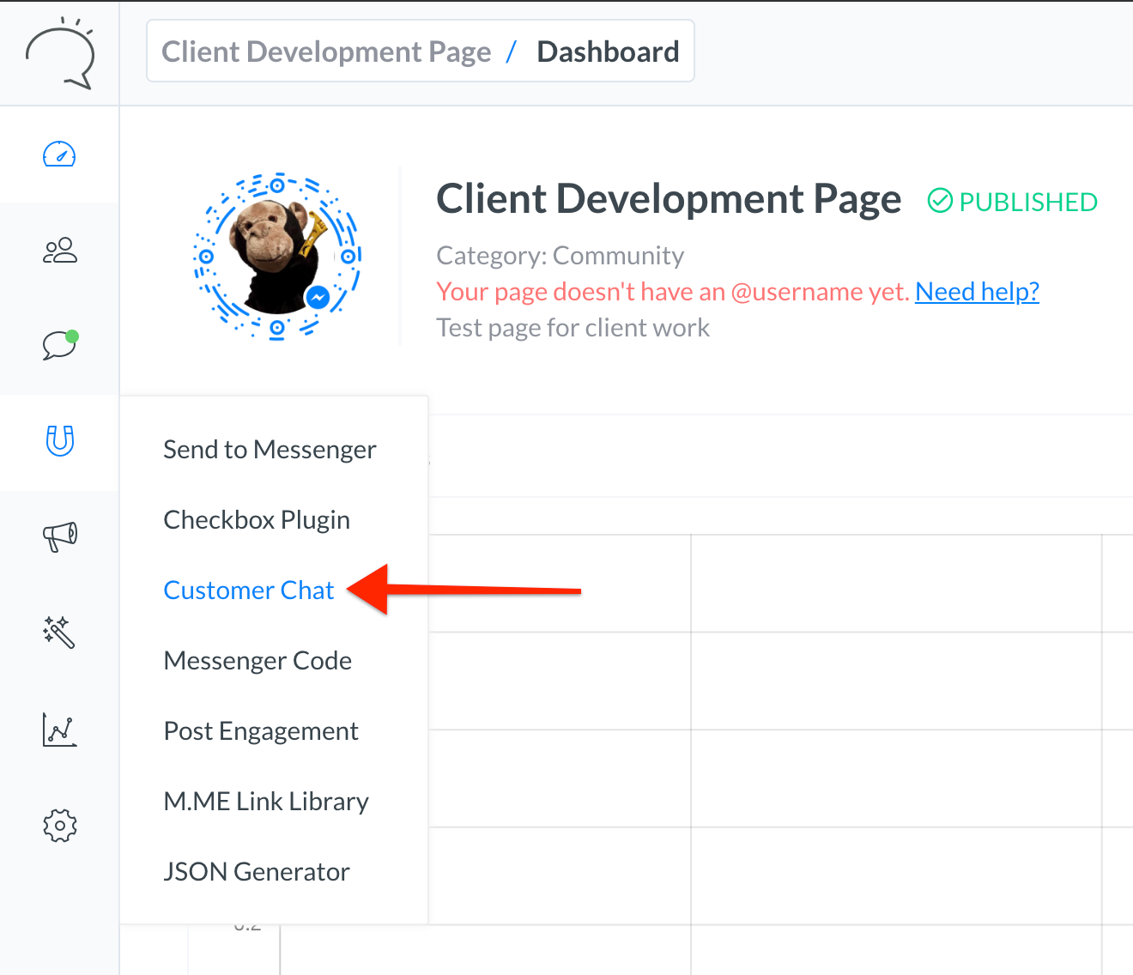Open the Settings gear icon

tap(59, 826)
